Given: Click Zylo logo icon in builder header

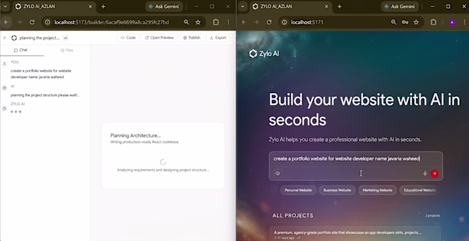Looking at the screenshot, I should point(14,38).
